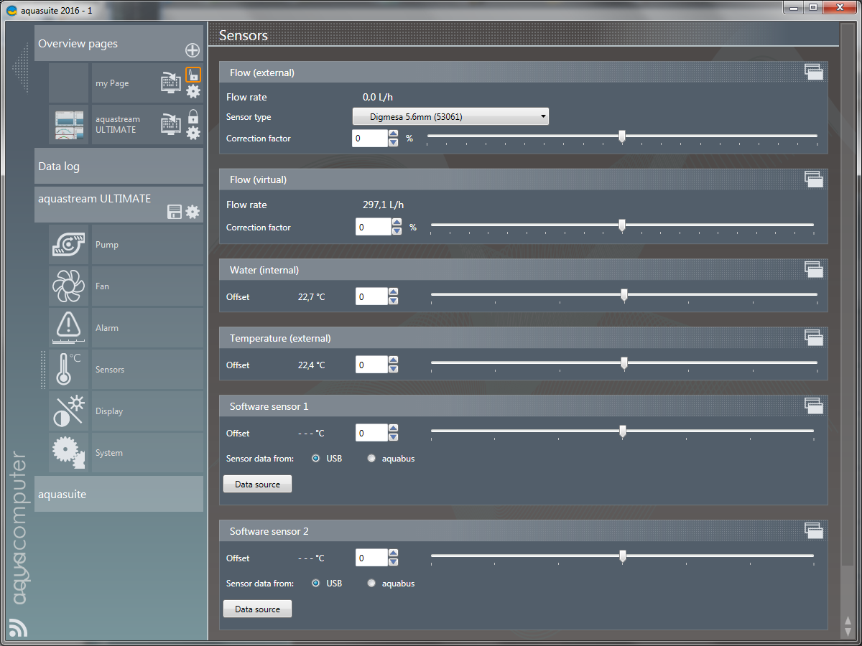Open settings gear for aquastream ULTIMATE overview page
Image resolution: width=862 pixels, height=646 pixels.
click(193, 133)
